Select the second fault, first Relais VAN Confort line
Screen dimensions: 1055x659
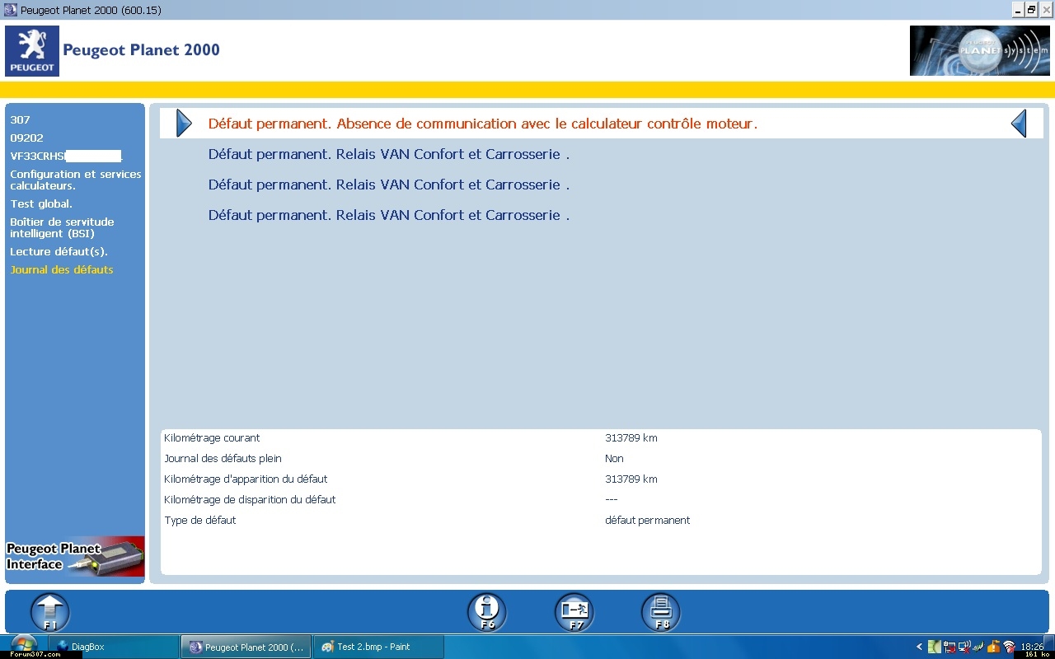click(x=389, y=154)
